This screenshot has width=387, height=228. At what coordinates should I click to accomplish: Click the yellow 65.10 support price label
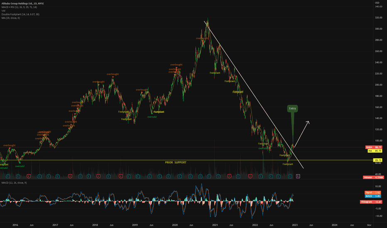tap(377, 160)
